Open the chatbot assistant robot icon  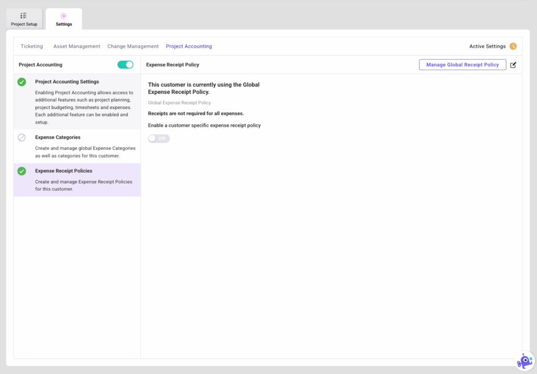click(524, 360)
